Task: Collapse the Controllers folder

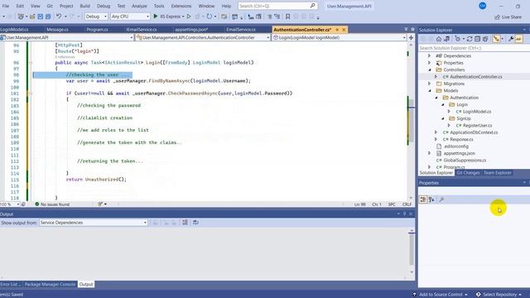Action: [x=430, y=70]
